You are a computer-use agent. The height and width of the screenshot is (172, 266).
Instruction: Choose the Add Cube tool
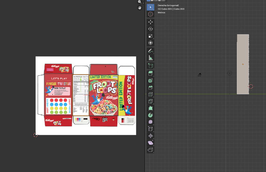click(150, 66)
